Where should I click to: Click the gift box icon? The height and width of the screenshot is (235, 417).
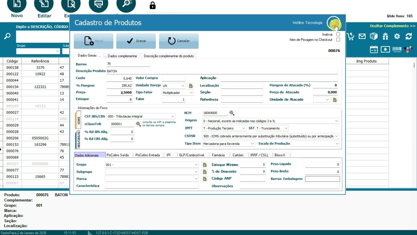click(x=385, y=37)
